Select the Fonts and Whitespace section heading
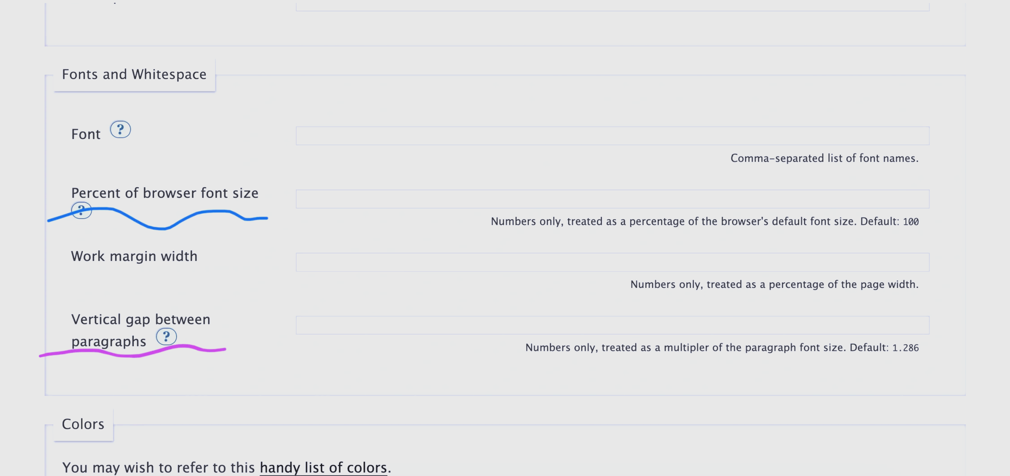1010x476 pixels. pyautogui.click(x=134, y=74)
